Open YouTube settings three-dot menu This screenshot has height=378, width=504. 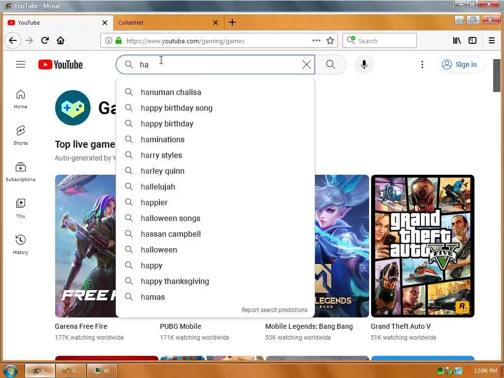(x=422, y=64)
